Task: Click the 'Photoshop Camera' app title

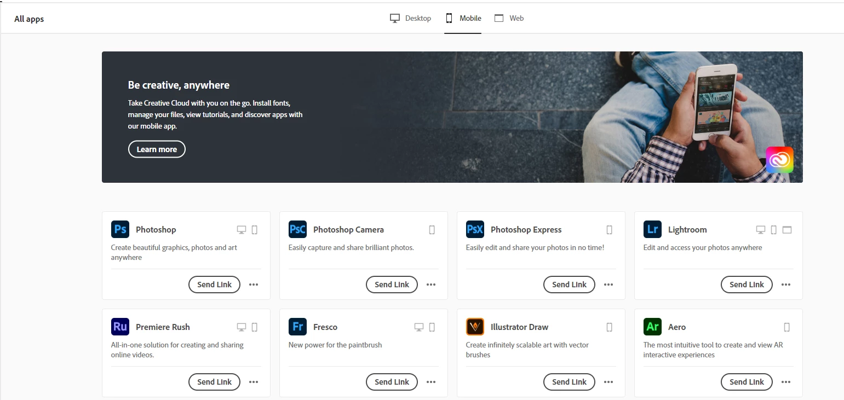Action: click(x=348, y=230)
